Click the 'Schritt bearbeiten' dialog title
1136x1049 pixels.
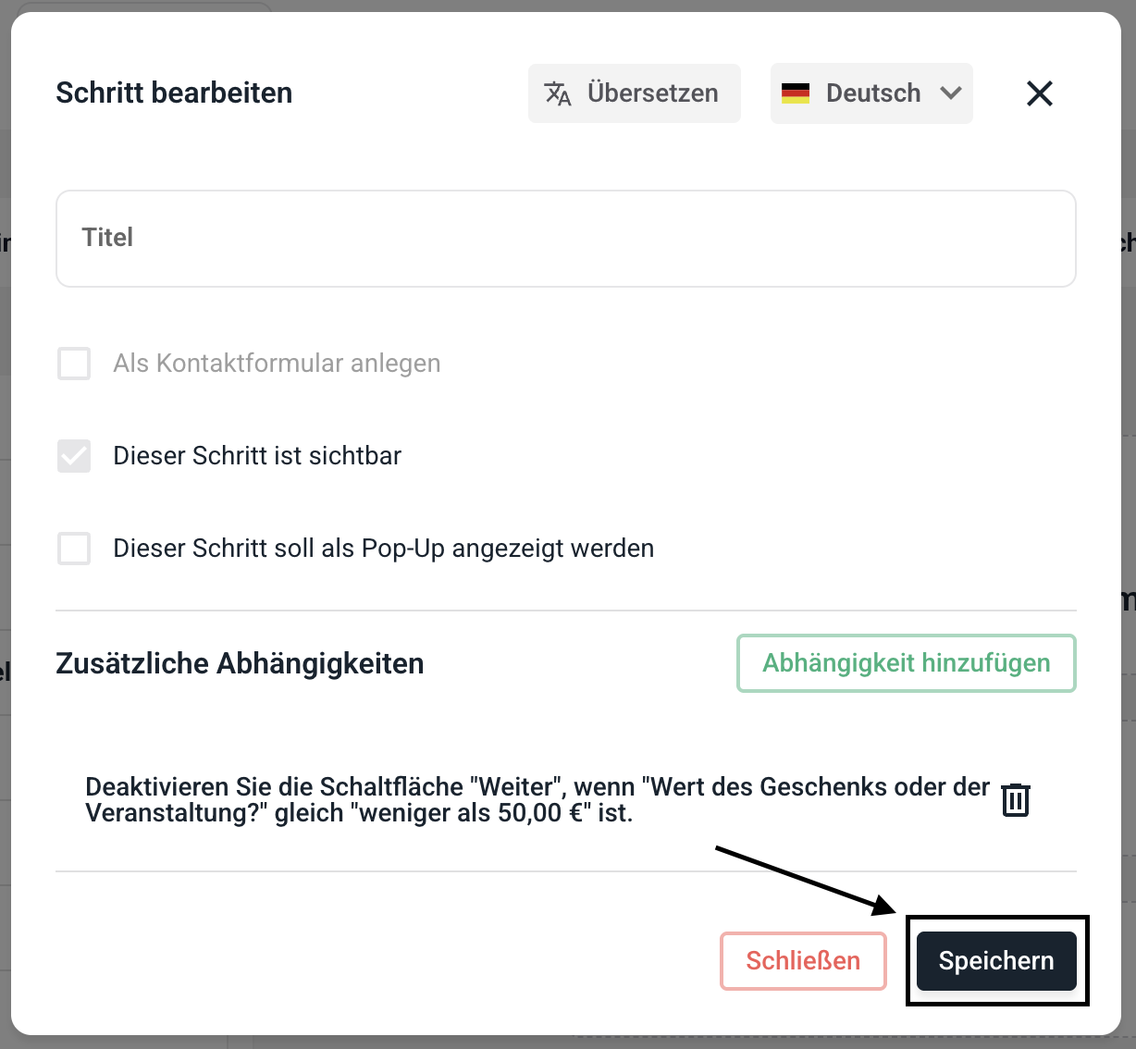(174, 93)
